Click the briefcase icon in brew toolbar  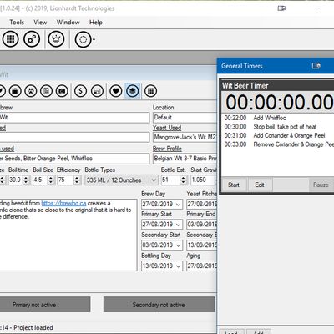(x=15, y=91)
